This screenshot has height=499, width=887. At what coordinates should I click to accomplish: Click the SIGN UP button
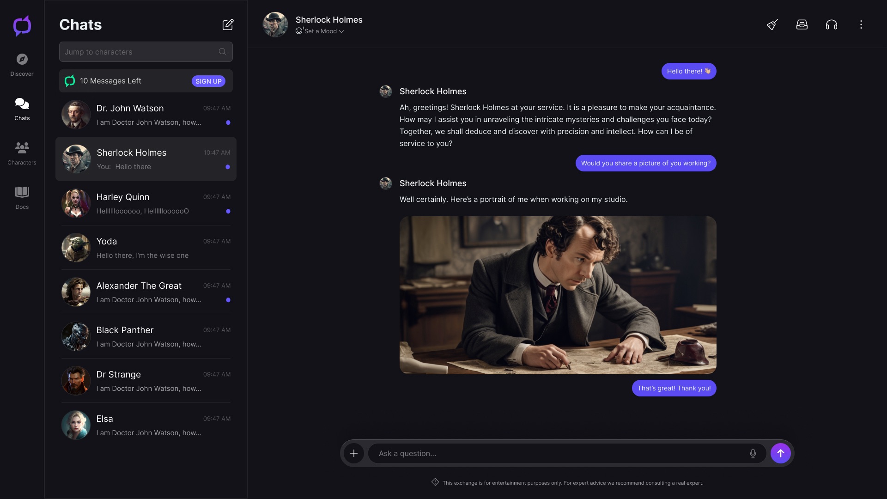(x=208, y=81)
